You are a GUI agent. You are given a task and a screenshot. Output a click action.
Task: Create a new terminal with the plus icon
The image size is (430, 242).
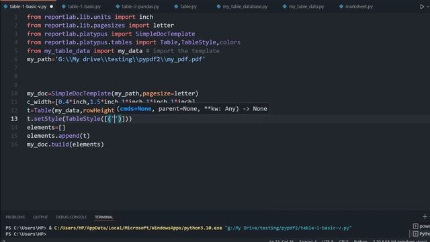tap(425, 216)
